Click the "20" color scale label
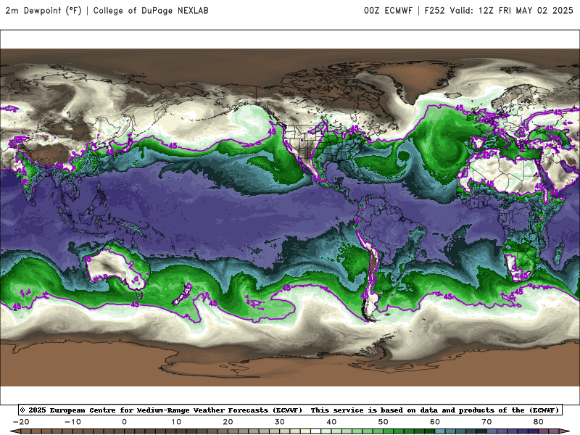Screen dimensions: 580x435 [228, 422]
